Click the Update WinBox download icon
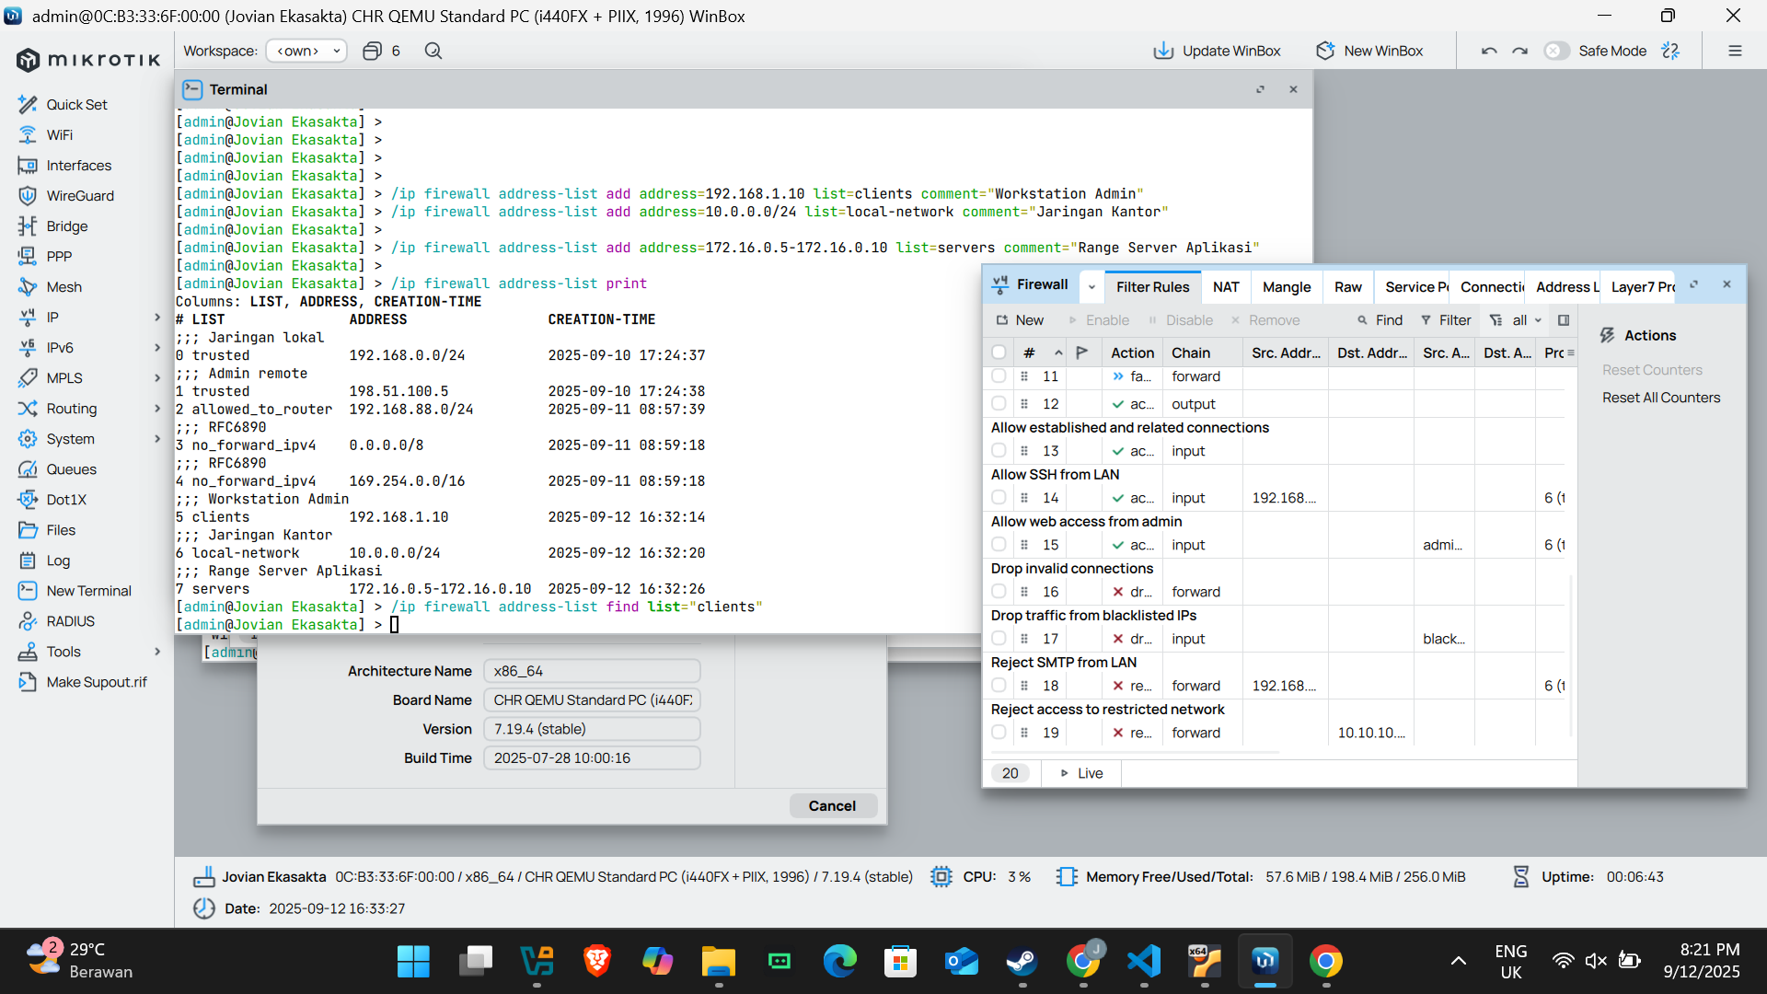 click(1163, 51)
